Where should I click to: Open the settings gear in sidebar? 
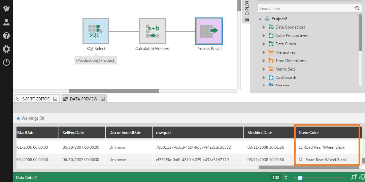6,49
